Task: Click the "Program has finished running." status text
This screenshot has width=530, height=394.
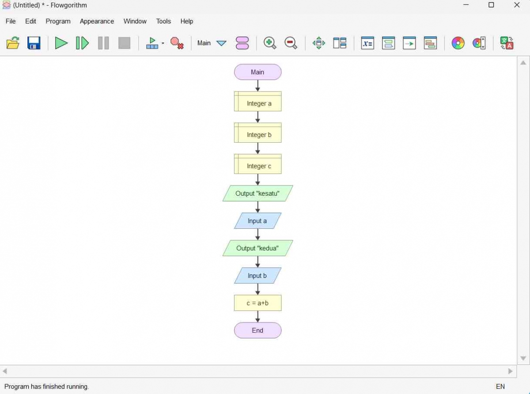Action: [47, 386]
